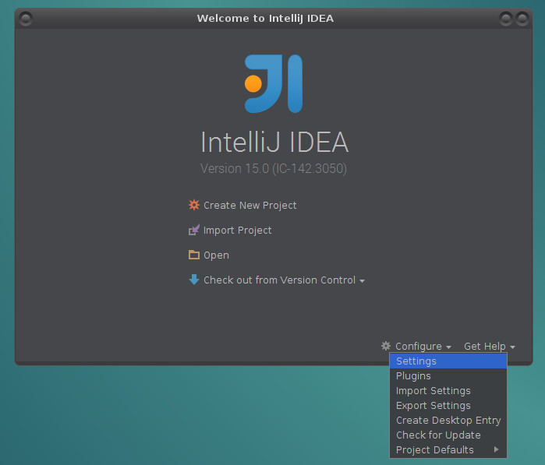The image size is (545, 465).
Task: Click the Import Project arrow icon
Action: [x=194, y=230]
